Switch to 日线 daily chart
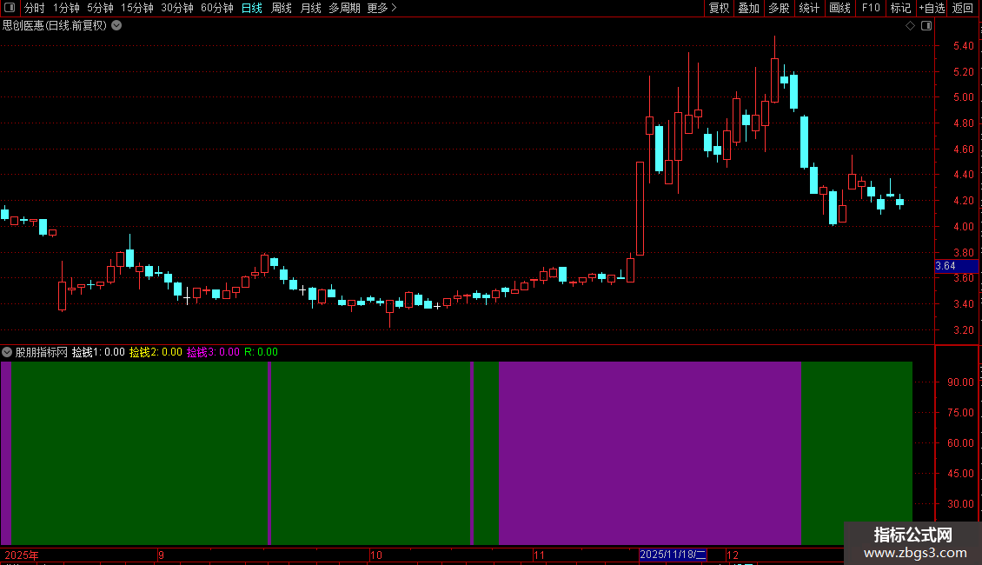The height and width of the screenshot is (565, 982). pos(252,8)
